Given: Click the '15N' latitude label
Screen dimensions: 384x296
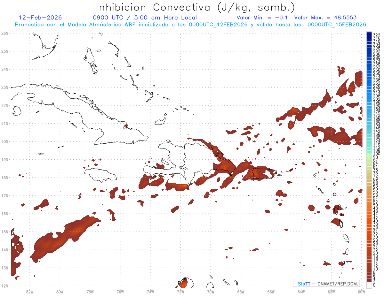Looking at the screenshot, I should click(x=5, y=231).
